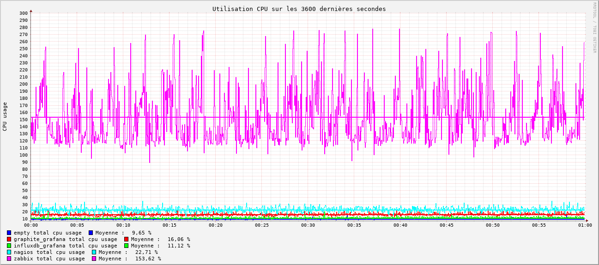
Task: Click the 150 value on the Y axis
Action: coord(24,120)
